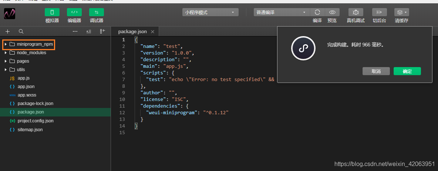Expand the miniprogram_npm folder arrow

coord(6,44)
